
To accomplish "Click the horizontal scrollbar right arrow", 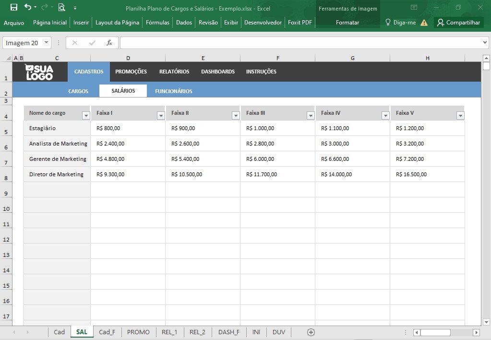I will click(x=476, y=332).
